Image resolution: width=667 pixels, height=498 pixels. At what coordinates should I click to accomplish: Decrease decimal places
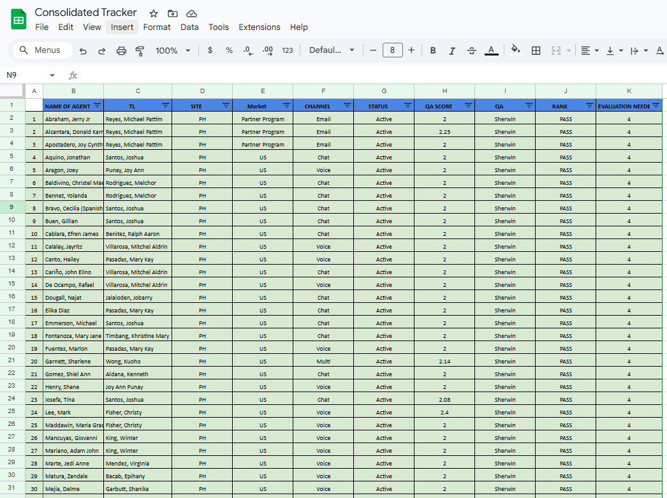pos(248,50)
